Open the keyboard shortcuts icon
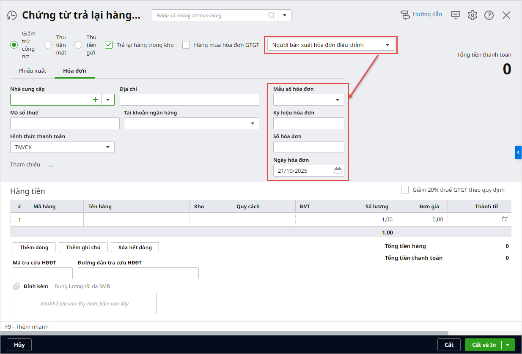Image resolution: width=522 pixels, height=354 pixels. click(456, 15)
